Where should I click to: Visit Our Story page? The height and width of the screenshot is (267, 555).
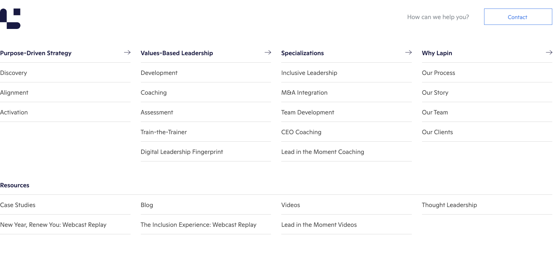pyautogui.click(x=435, y=93)
